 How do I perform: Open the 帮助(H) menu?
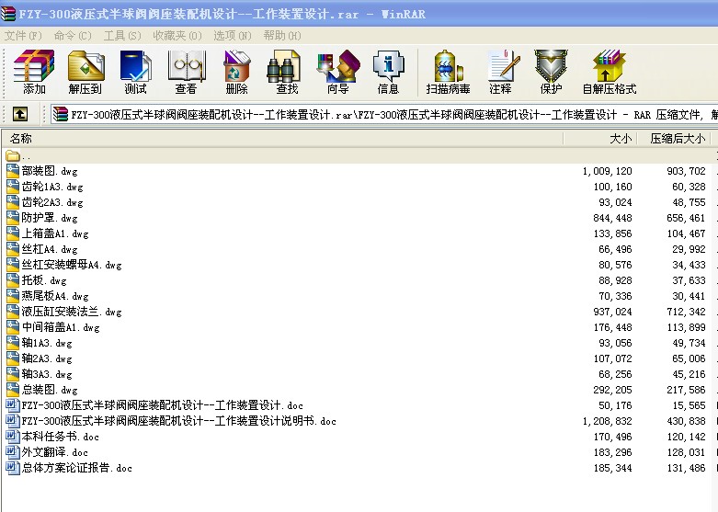(x=282, y=35)
